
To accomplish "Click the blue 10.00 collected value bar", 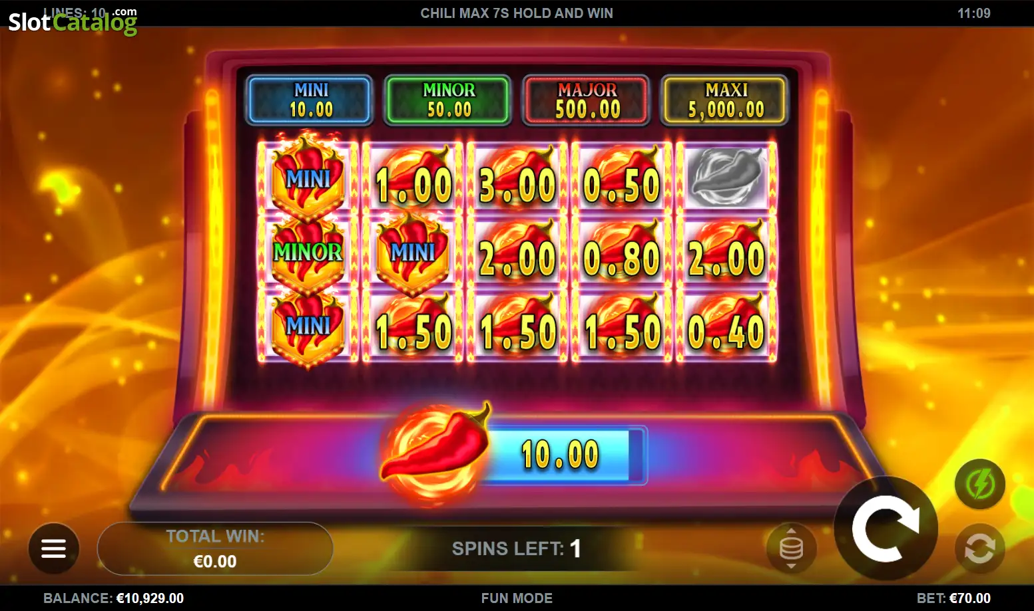I will (563, 455).
